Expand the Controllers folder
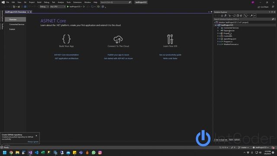 (218, 36)
